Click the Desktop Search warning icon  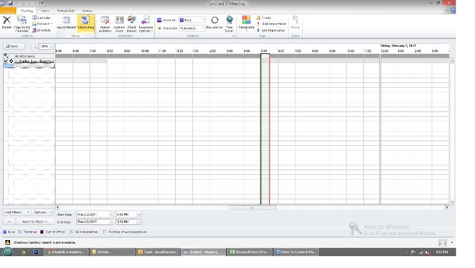tap(8, 243)
